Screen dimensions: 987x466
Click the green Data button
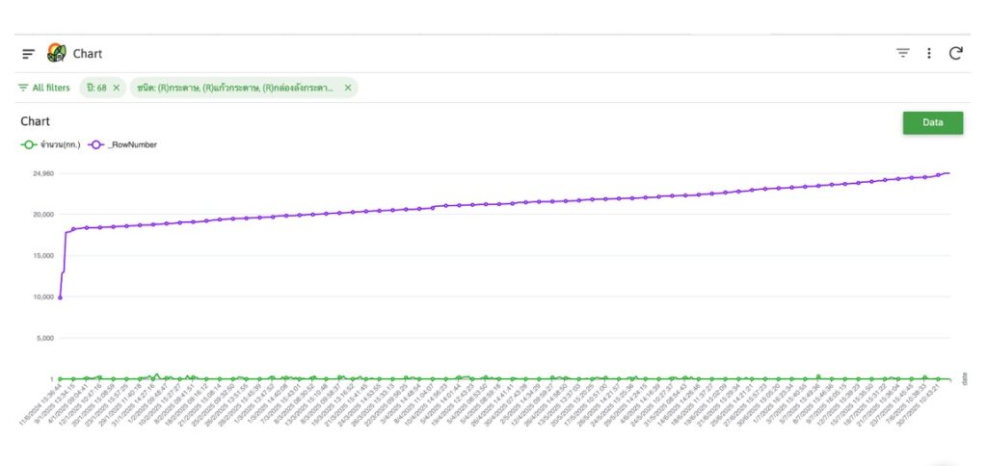(x=932, y=123)
